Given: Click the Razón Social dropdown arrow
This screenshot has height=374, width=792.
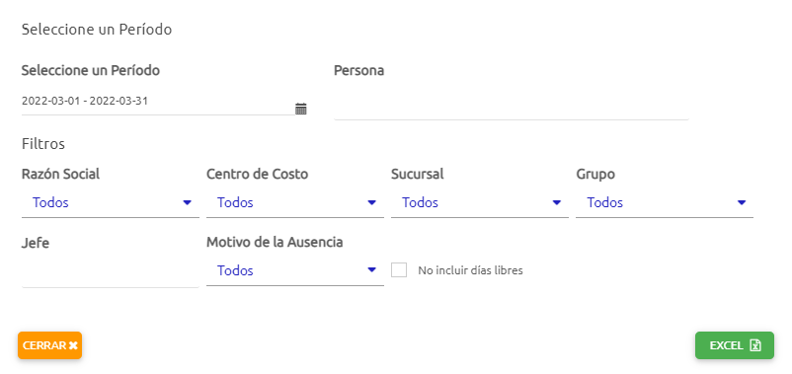Looking at the screenshot, I should 187,202.
